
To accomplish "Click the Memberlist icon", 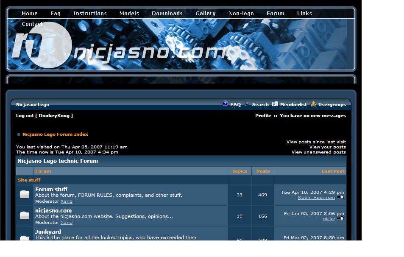I will pos(275,103).
